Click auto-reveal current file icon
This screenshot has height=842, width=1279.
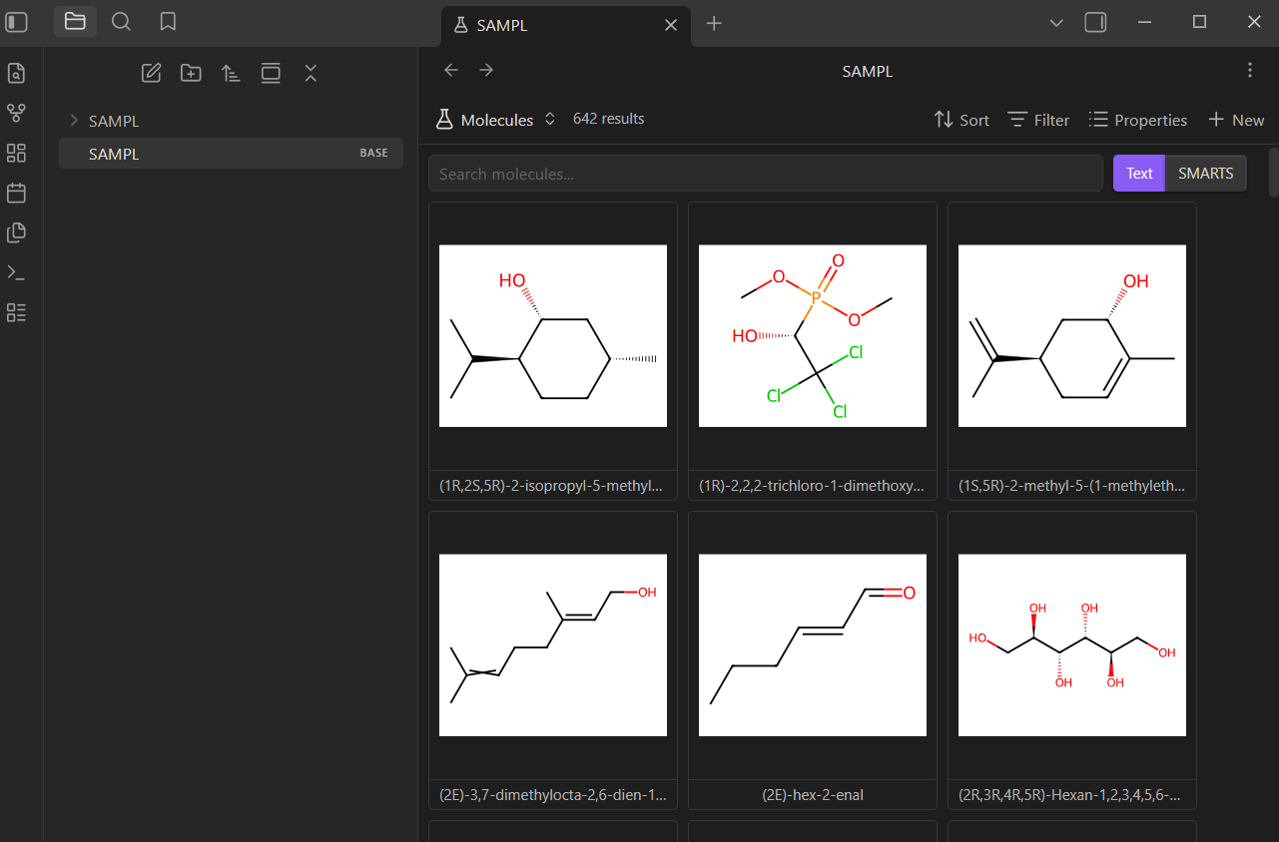click(x=271, y=73)
